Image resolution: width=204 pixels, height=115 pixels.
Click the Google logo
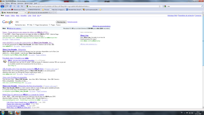pyautogui.click(x=8, y=22)
